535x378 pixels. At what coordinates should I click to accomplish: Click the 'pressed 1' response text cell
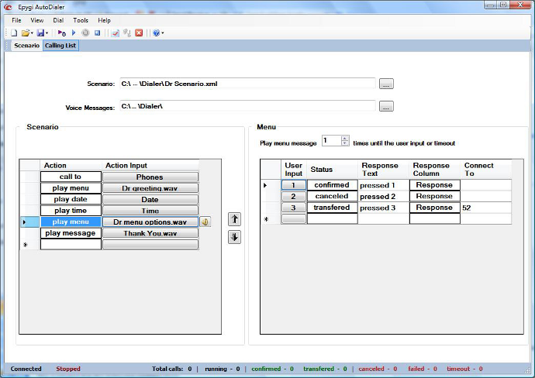pos(383,185)
